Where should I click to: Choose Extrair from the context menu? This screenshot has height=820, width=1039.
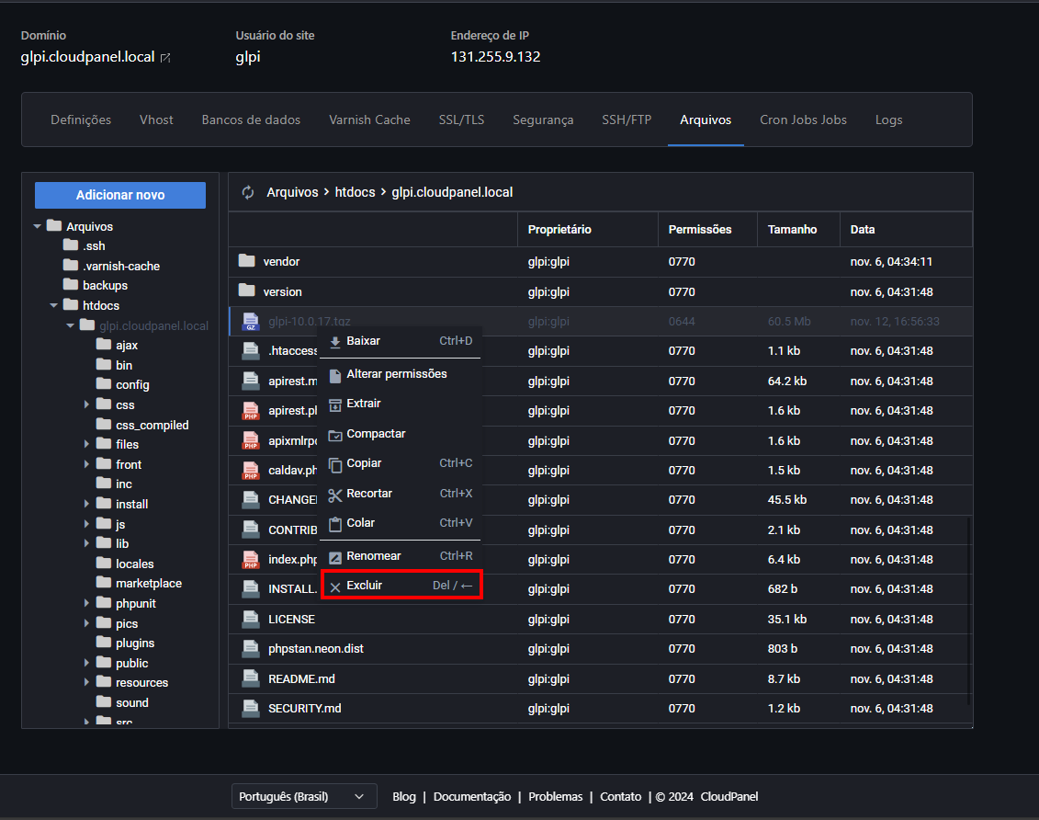pos(364,404)
